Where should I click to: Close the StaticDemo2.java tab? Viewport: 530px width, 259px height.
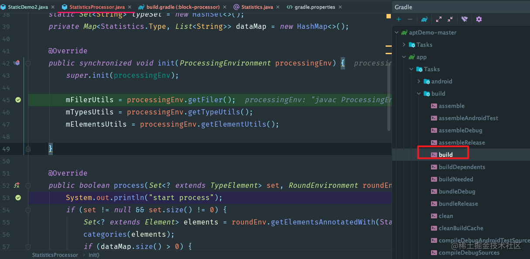53,7
